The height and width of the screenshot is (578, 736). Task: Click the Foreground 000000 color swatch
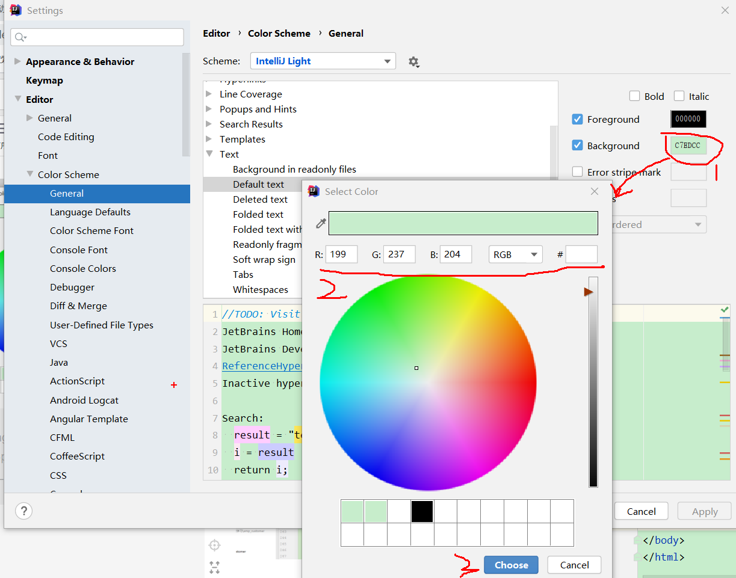[688, 119]
